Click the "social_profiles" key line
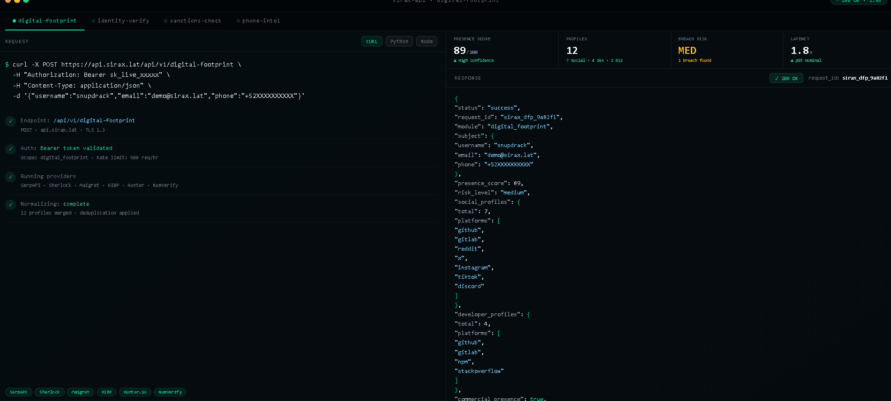The image size is (891, 401). tap(487, 202)
